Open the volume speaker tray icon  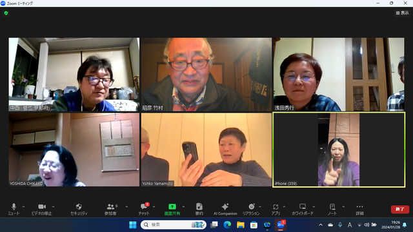(x=367, y=225)
